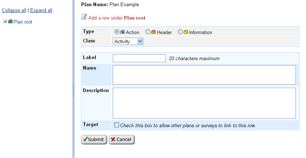Collapse the Plan root tree node

coord(5,21)
